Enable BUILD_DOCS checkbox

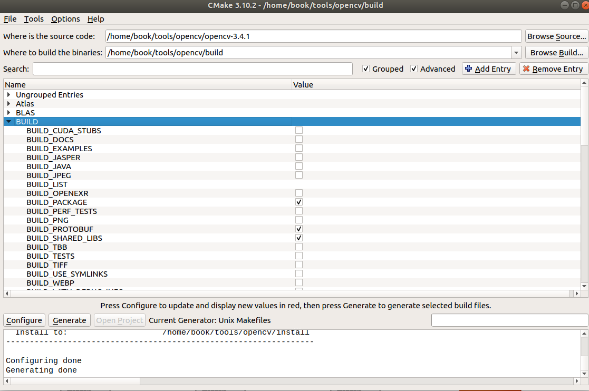pyautogui.click(x=299, y=139)
